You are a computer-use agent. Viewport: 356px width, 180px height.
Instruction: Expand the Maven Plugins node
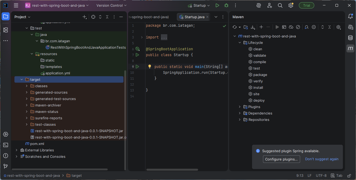click(240, 107)
